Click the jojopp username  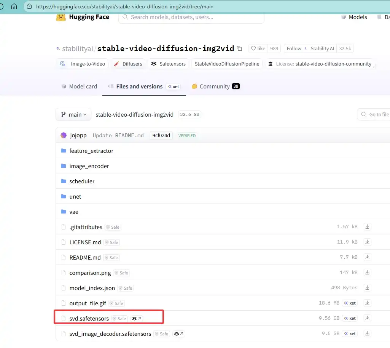tap(78, 135)
